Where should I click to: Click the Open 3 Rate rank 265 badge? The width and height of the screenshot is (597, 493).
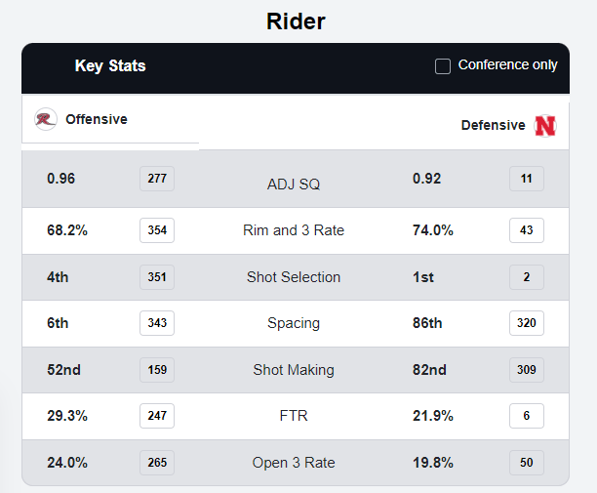[156, 463]
